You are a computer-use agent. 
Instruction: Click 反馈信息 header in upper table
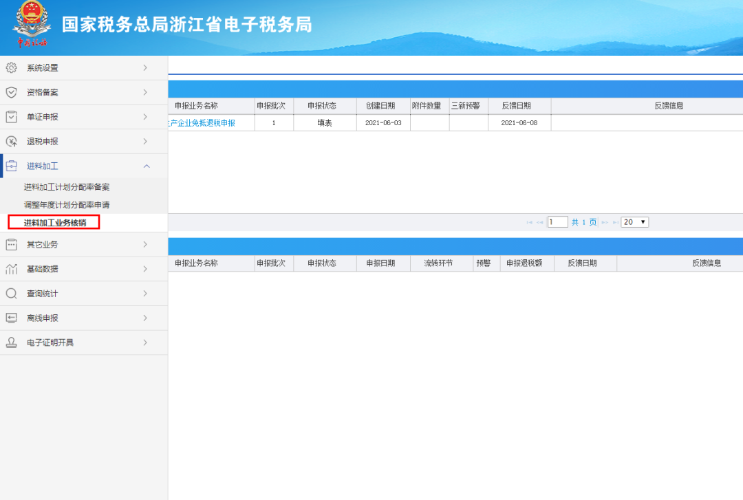(x=669, y=106)
